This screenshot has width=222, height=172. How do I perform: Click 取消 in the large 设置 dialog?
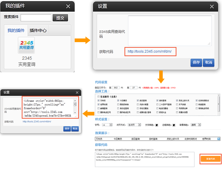pos(208,62)
